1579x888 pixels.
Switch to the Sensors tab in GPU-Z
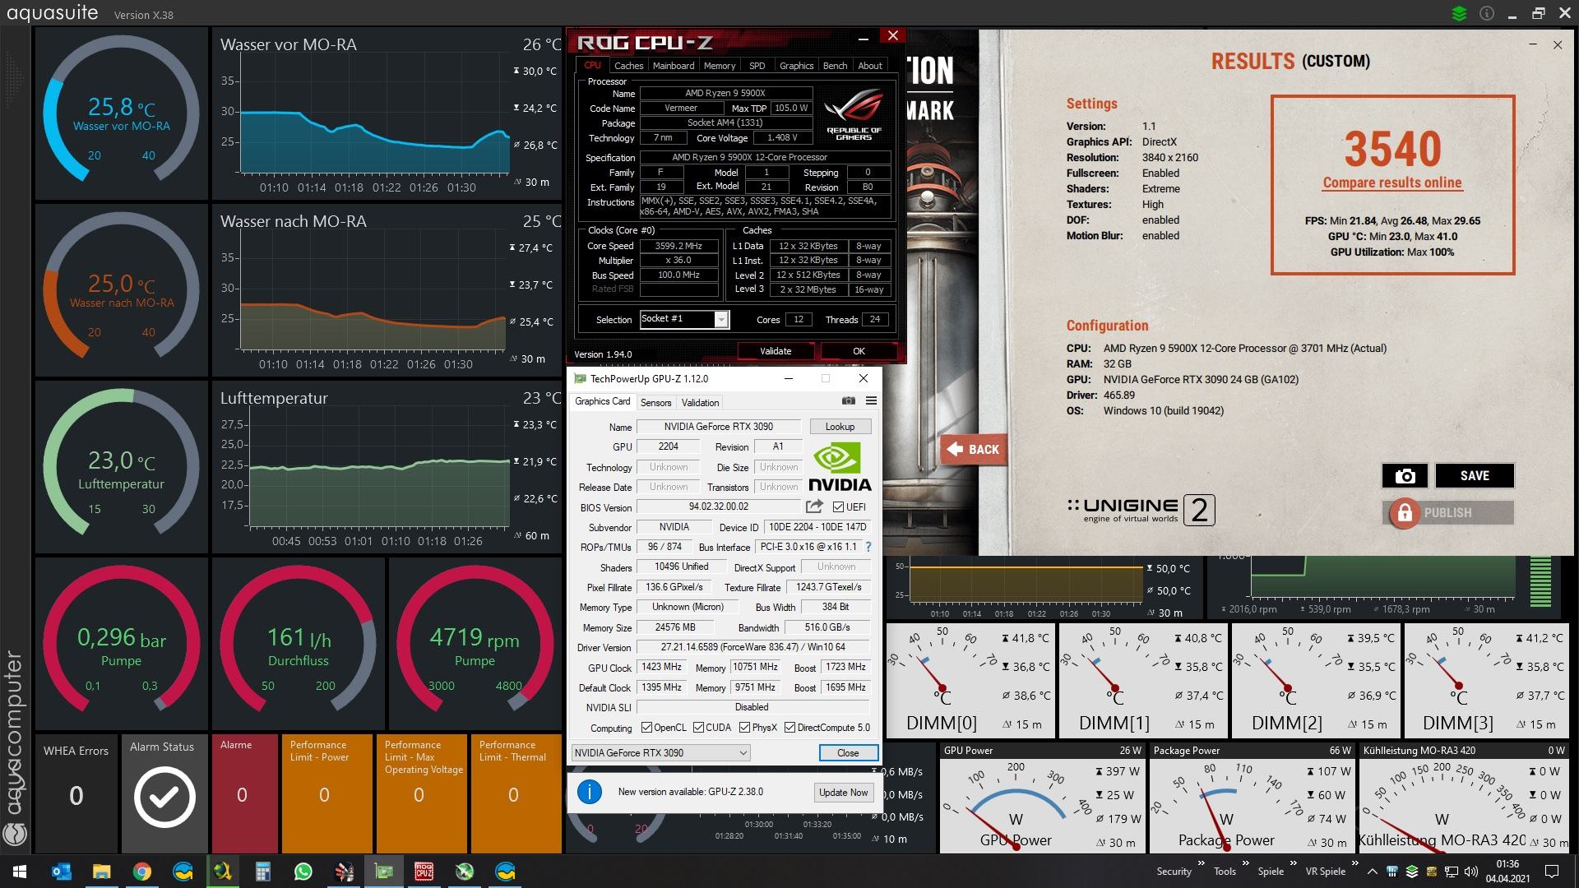(655, 402)
